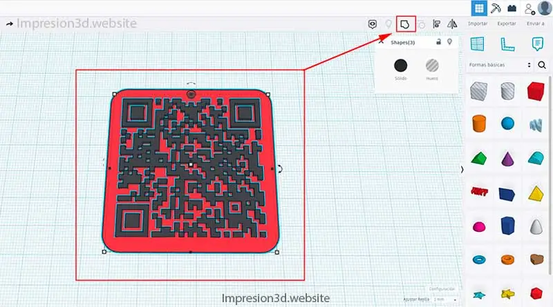Click the Exportar button
Screen dimensions: 553x307
tap(507, 23)
